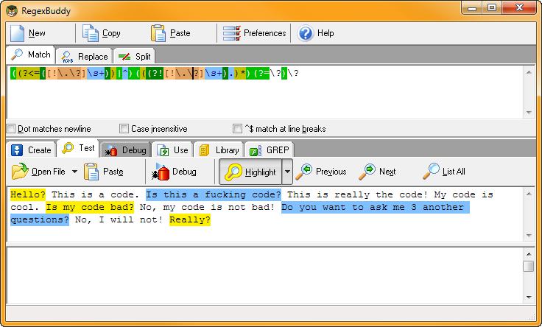
Task: Click the RegexBuddy app icon in title bar
Action: click(12, 11)
